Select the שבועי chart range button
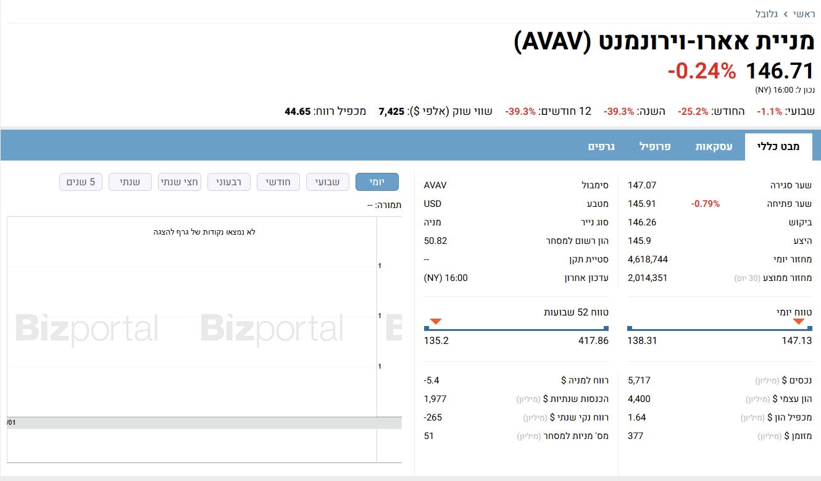The width and height of the screenshot is (821, 481). click(328, 182)
